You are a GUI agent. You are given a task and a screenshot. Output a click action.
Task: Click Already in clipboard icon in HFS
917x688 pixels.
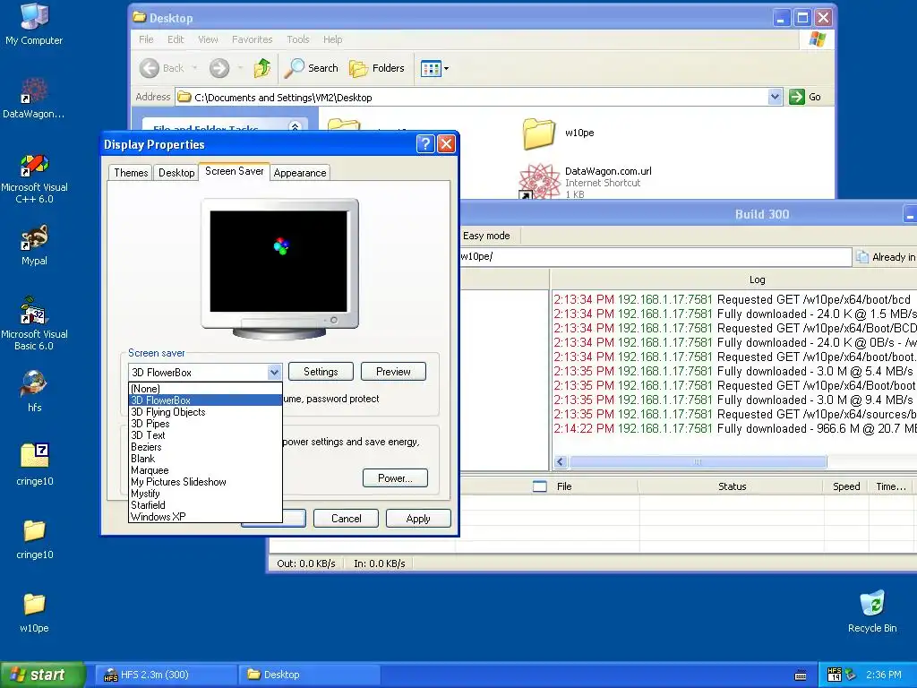pyautogui.click(x=862, y=257)
